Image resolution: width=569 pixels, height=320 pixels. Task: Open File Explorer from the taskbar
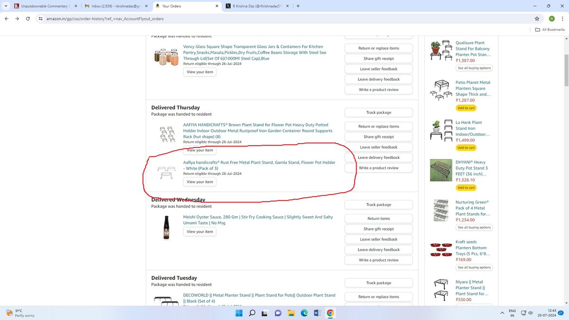[x=291, y=313]
